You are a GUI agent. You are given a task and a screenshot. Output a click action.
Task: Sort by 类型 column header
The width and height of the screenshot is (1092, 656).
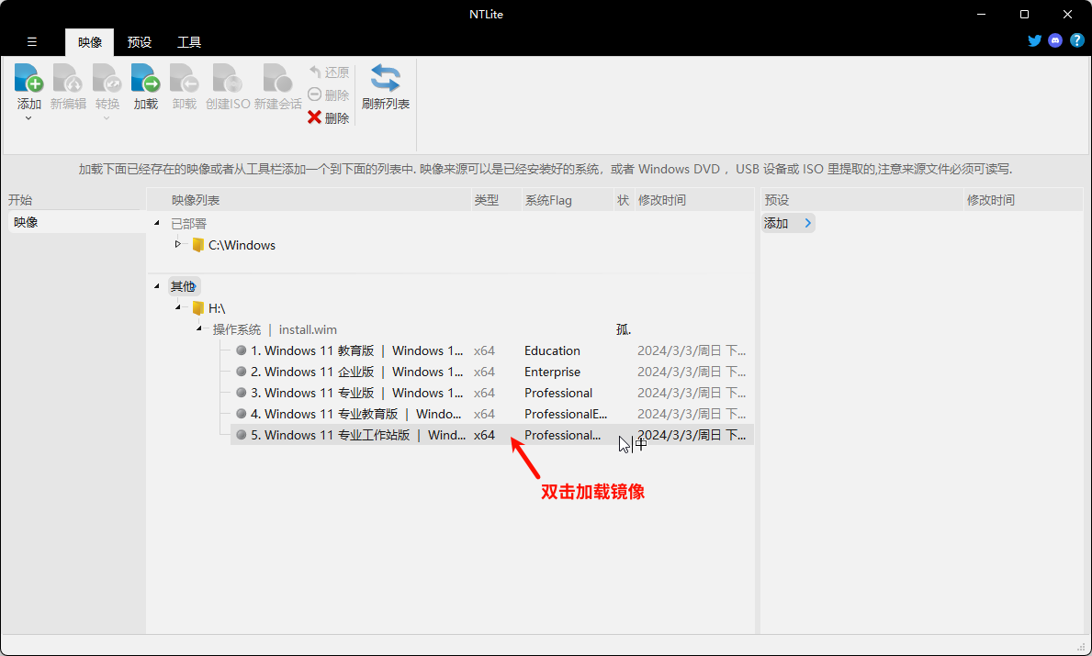coord(496,200)
